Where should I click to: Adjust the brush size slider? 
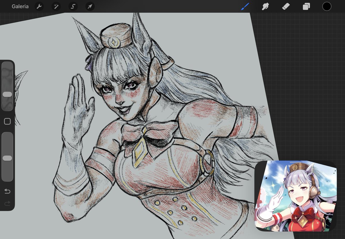tap(7, 86)
